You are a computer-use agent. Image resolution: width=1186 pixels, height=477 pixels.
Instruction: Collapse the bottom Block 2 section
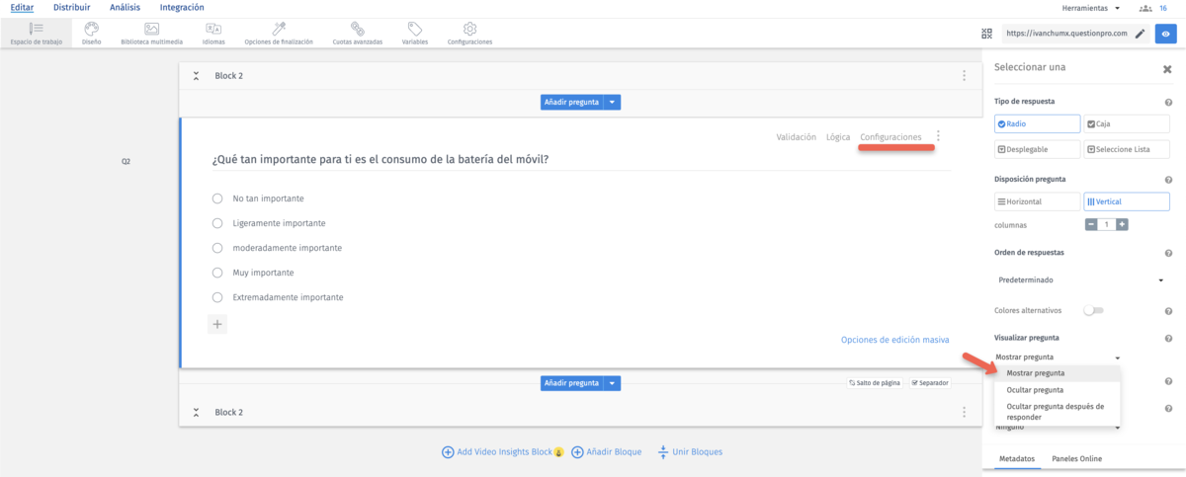click(196, 412)
